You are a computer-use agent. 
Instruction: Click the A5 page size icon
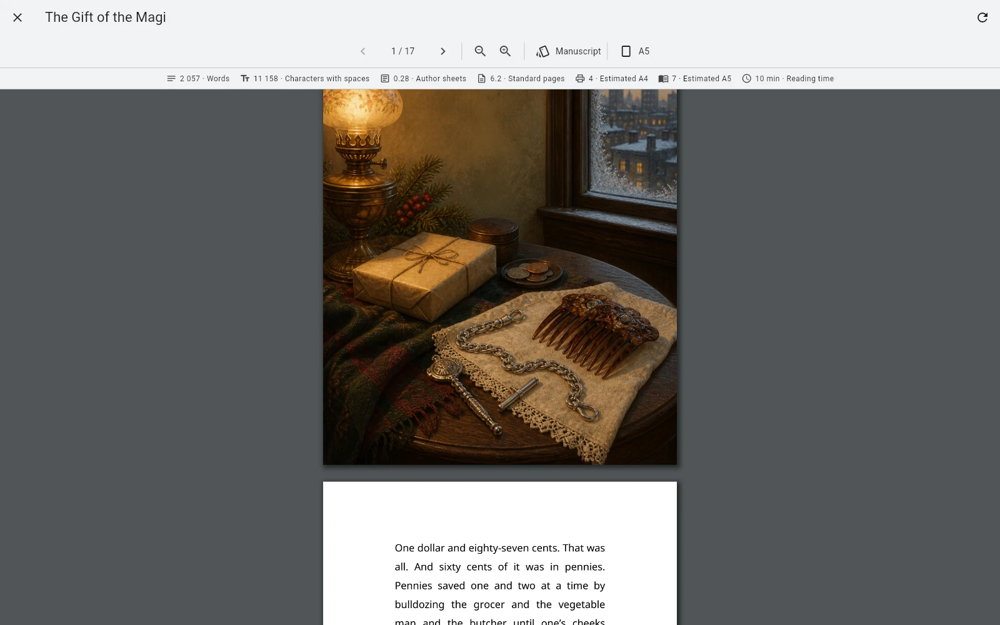coord(626,51)
